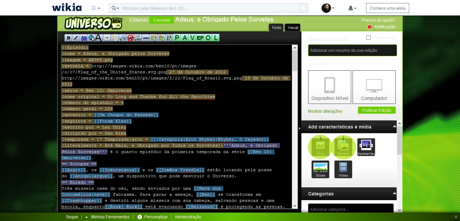
Task: Click the '[[Foram Eles]]' wikilink text
Action: (x=113, y=121)
